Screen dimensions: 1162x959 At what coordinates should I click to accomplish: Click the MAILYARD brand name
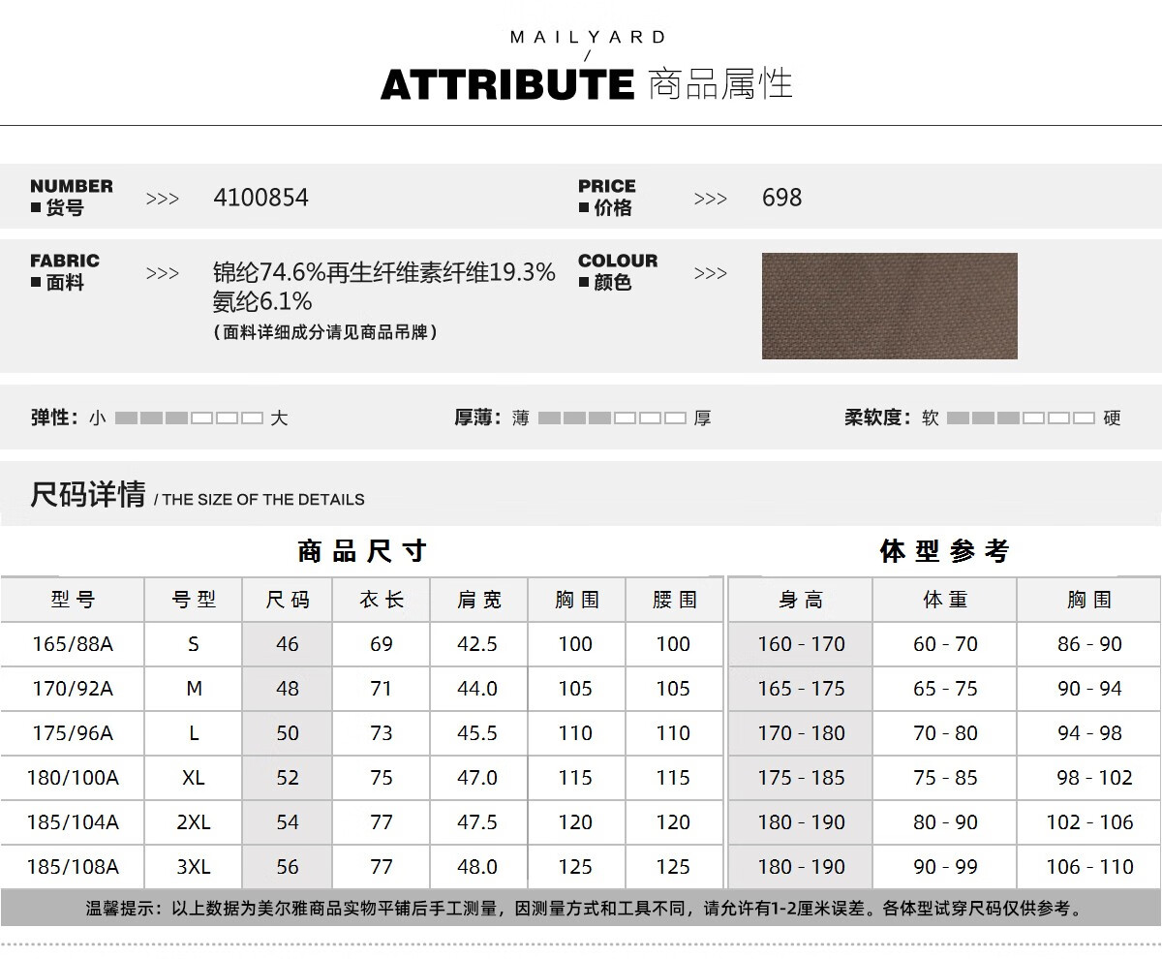pos(588,38)
